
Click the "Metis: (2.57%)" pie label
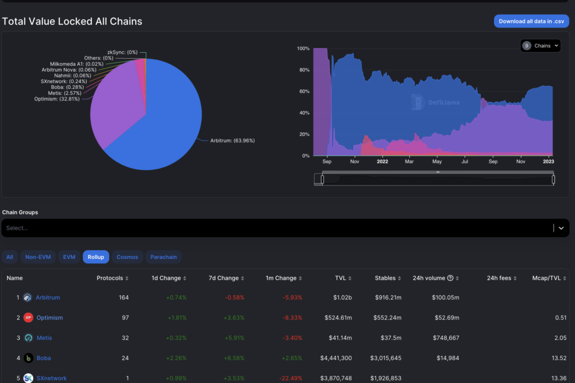point(65,93)
